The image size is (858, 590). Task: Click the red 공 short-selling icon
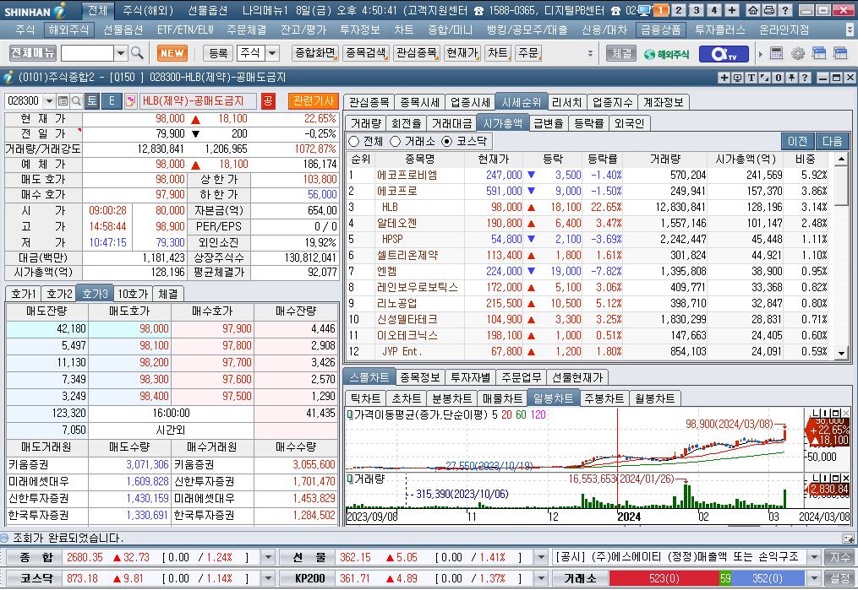(x=268, y=101)
